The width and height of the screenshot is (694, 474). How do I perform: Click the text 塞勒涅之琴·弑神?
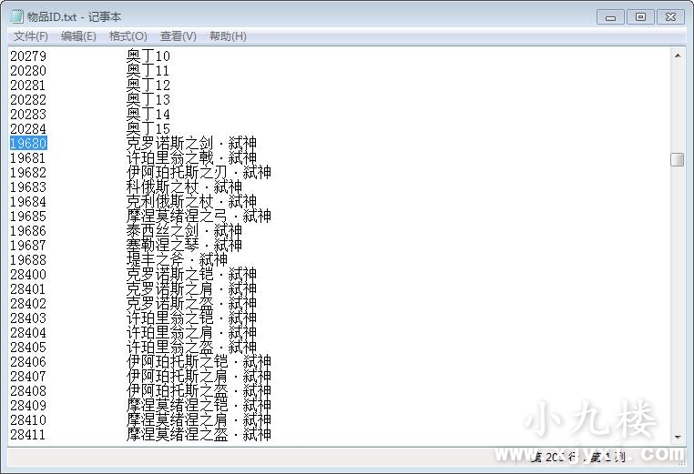pyautogui.click(x=184, y=246)
